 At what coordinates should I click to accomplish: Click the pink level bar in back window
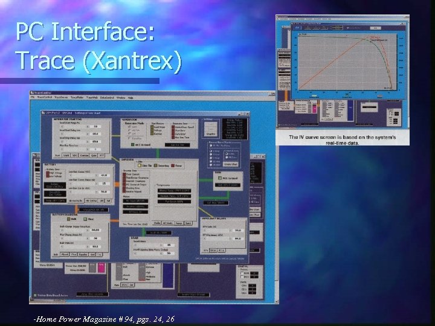(x=101, y=268)
